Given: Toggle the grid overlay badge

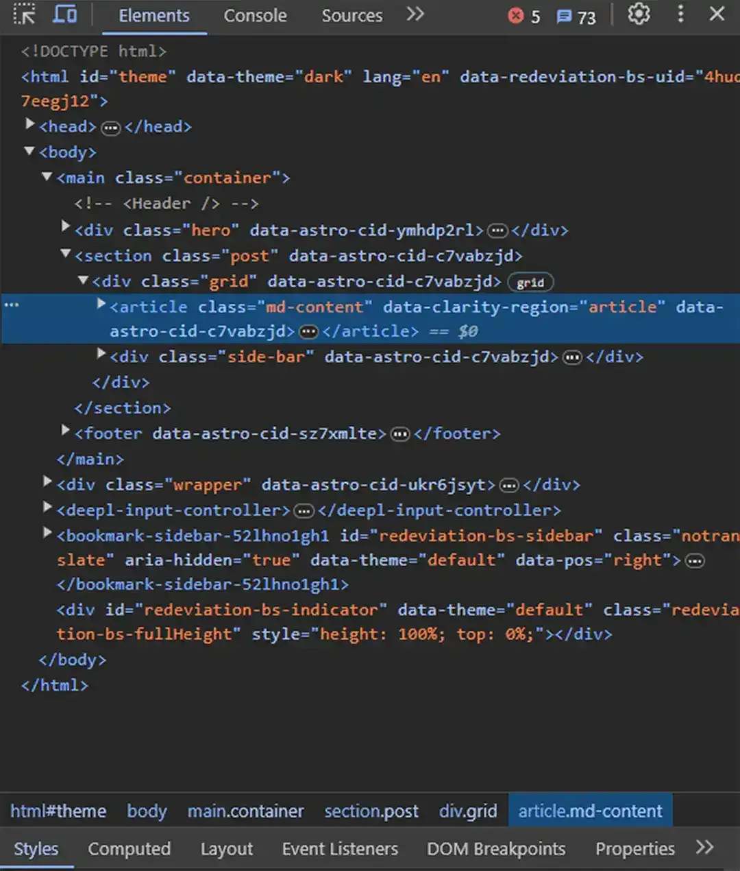Looking at the screenshot, I should pos(530,283).
